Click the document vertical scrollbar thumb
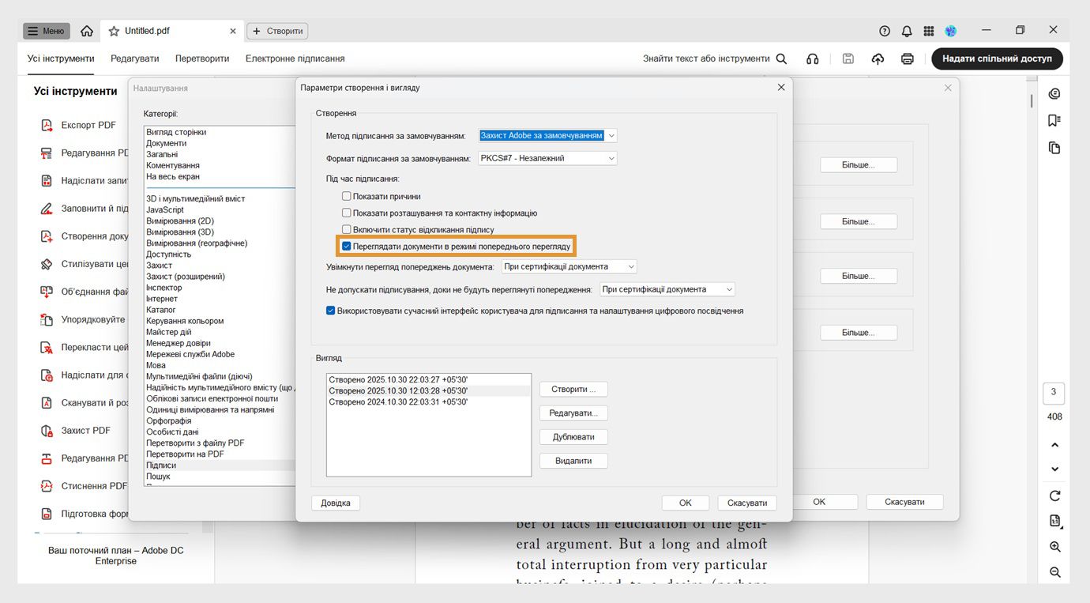1090x603 pixels. coord(1032,101)
